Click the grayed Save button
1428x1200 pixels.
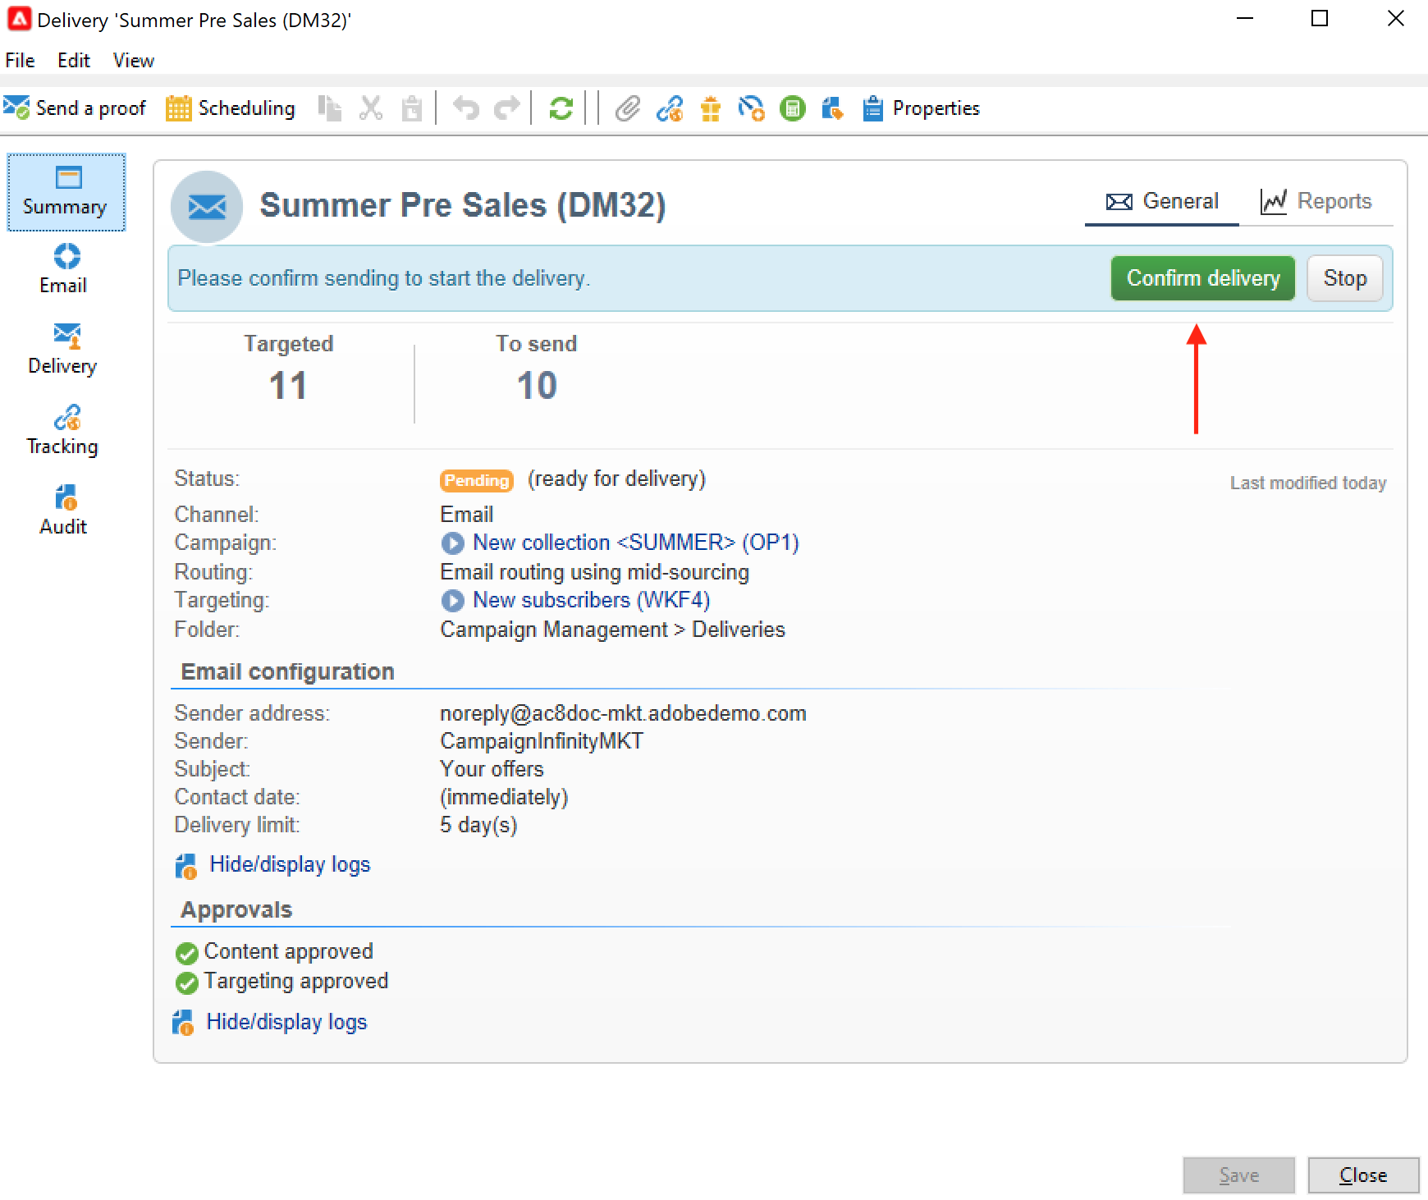point(1239,1175)
